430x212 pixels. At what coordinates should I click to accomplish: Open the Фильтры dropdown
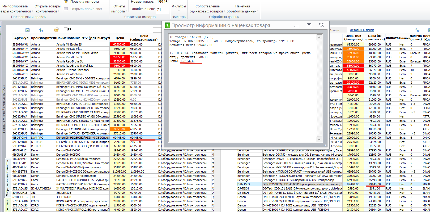179,9
